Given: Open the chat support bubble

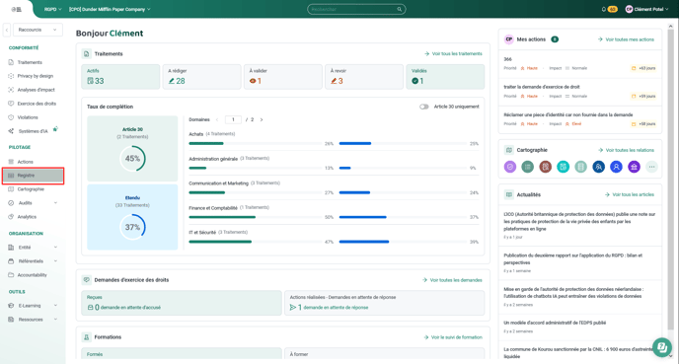Looking at the screenshot, I should tap(662, 347).
